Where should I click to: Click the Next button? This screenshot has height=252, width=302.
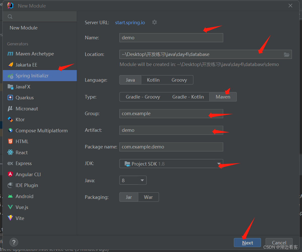pos(247,243)
